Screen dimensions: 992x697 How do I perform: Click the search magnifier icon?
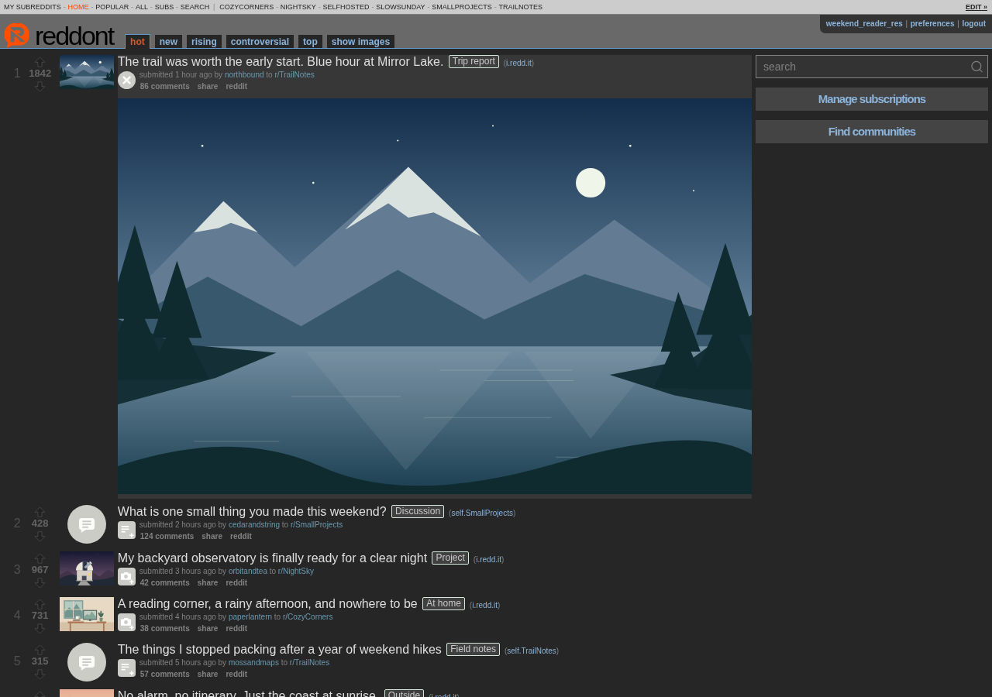pyautogui.click(x=976, y=67)
